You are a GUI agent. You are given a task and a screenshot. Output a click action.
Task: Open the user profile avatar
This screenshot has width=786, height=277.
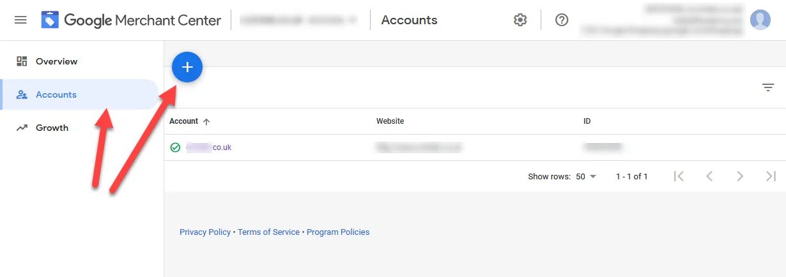760,20
